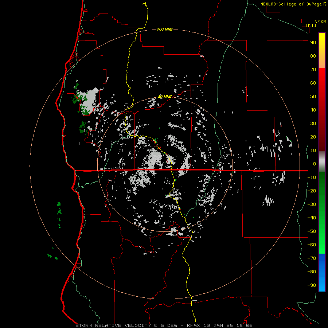Click the -50 scale value
Screen dimensions: 328x328
click(312, 231)
